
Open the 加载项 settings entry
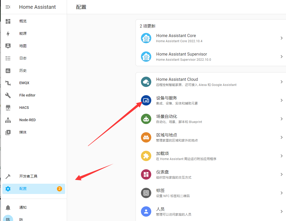tap(211, 156)
